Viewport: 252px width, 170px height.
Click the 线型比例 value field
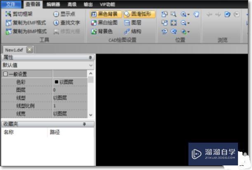point(70,106)
